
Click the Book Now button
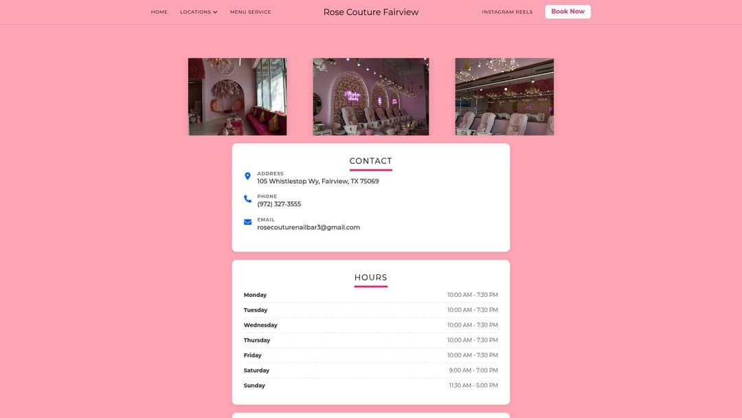tap(567, 11)
